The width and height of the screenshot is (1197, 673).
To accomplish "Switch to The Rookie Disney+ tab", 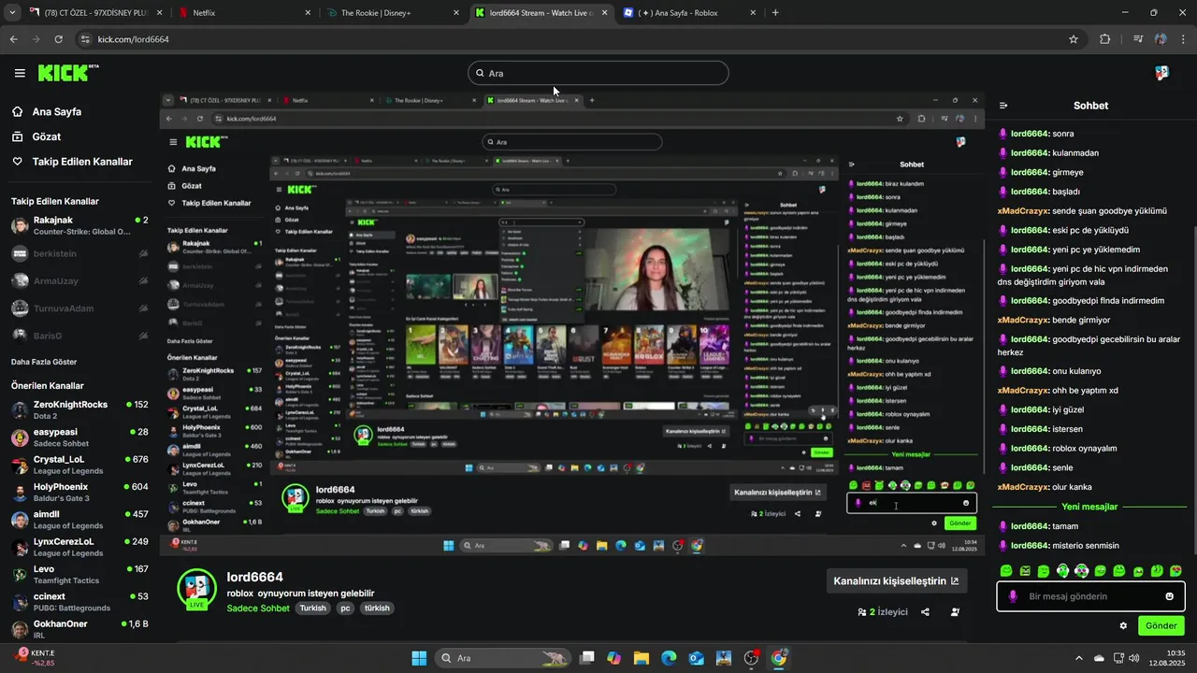I will (393, 13).
